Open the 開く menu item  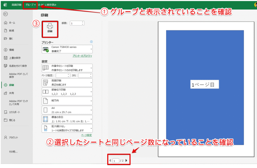tap(11, 38)
